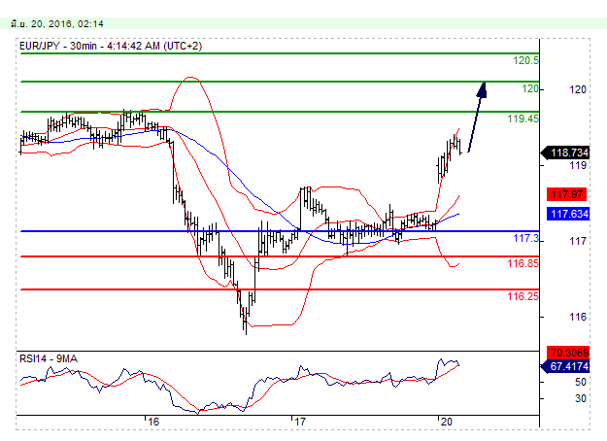Click the price axis value 117
Image resolution: width=607 pixels, height=441 pixels.
(578, 242)
